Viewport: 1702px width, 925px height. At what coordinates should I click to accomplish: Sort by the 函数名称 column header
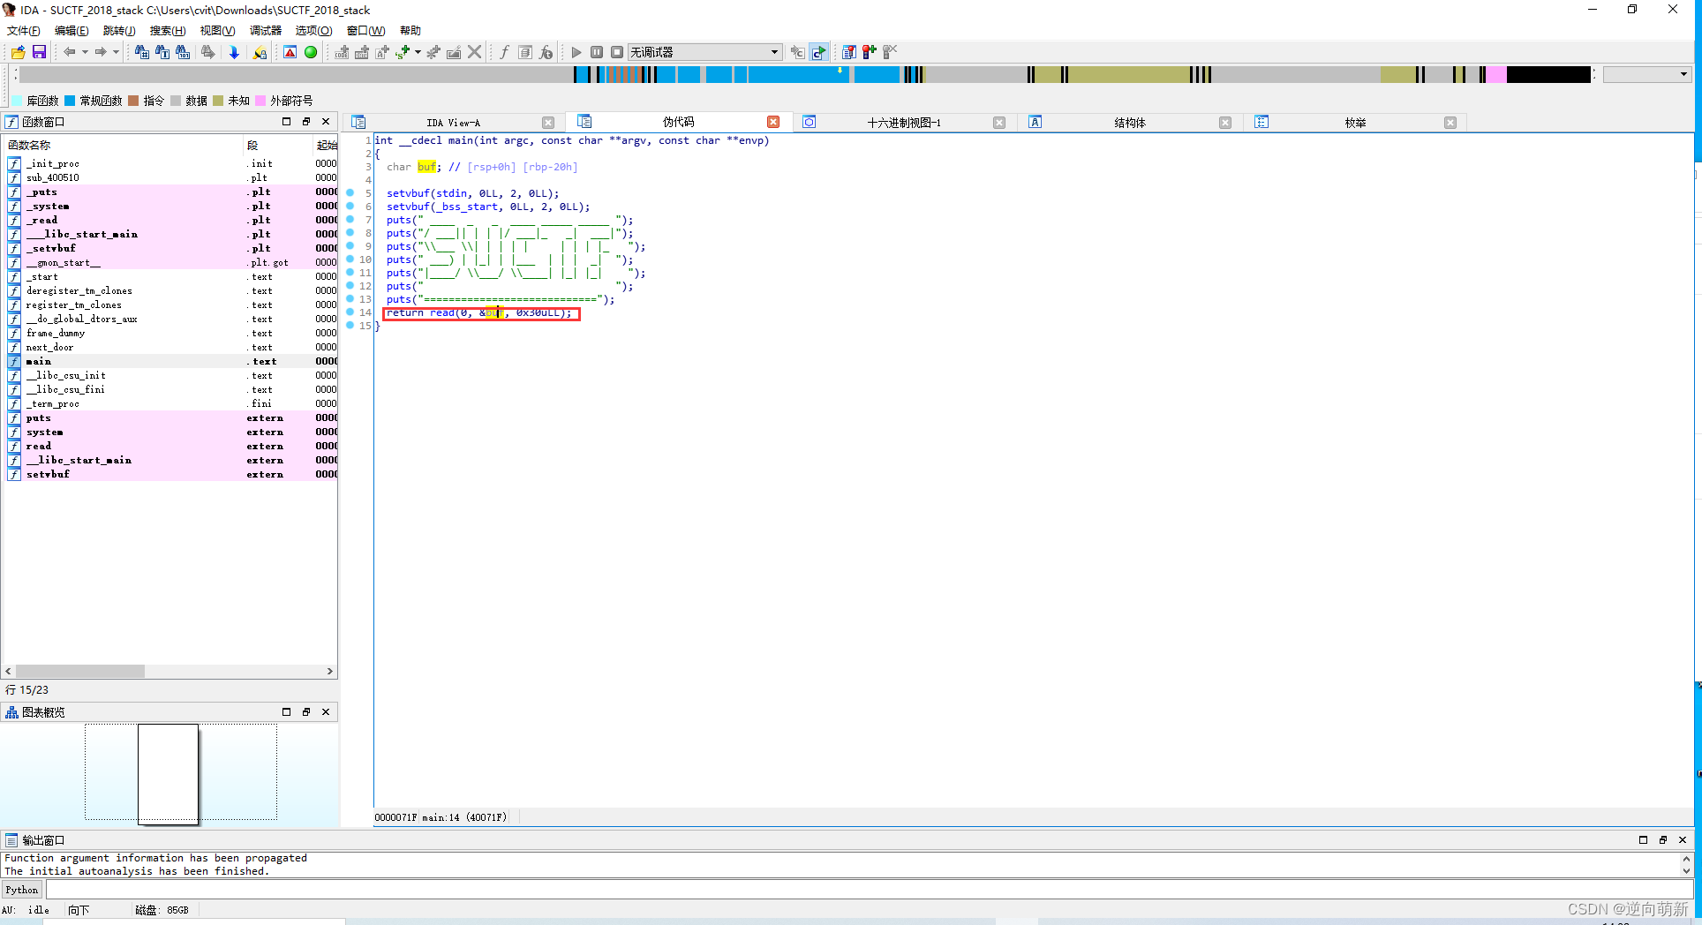(x=124, y=145)
